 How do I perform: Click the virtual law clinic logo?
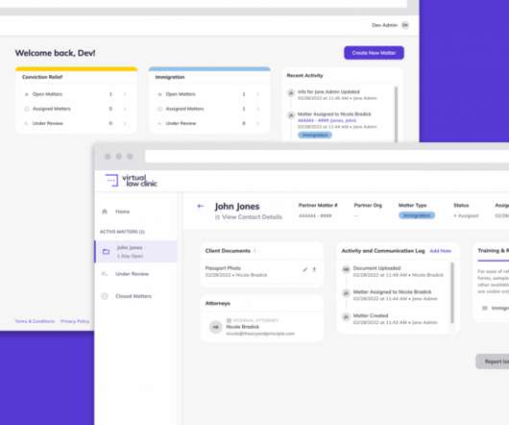[132, 181]
